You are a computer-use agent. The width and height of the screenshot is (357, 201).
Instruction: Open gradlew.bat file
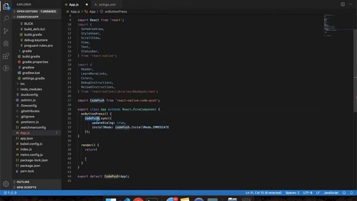[31, 73]
